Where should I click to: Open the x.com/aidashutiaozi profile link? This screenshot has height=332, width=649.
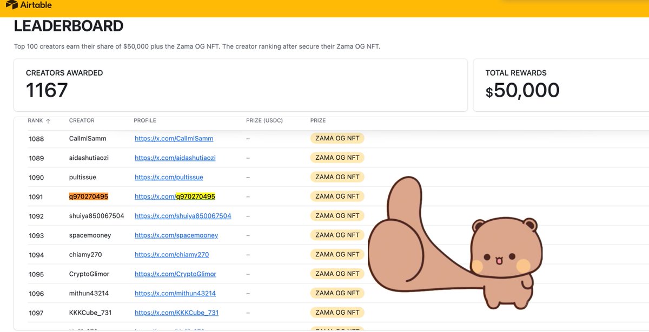click(x=175, y=158)
